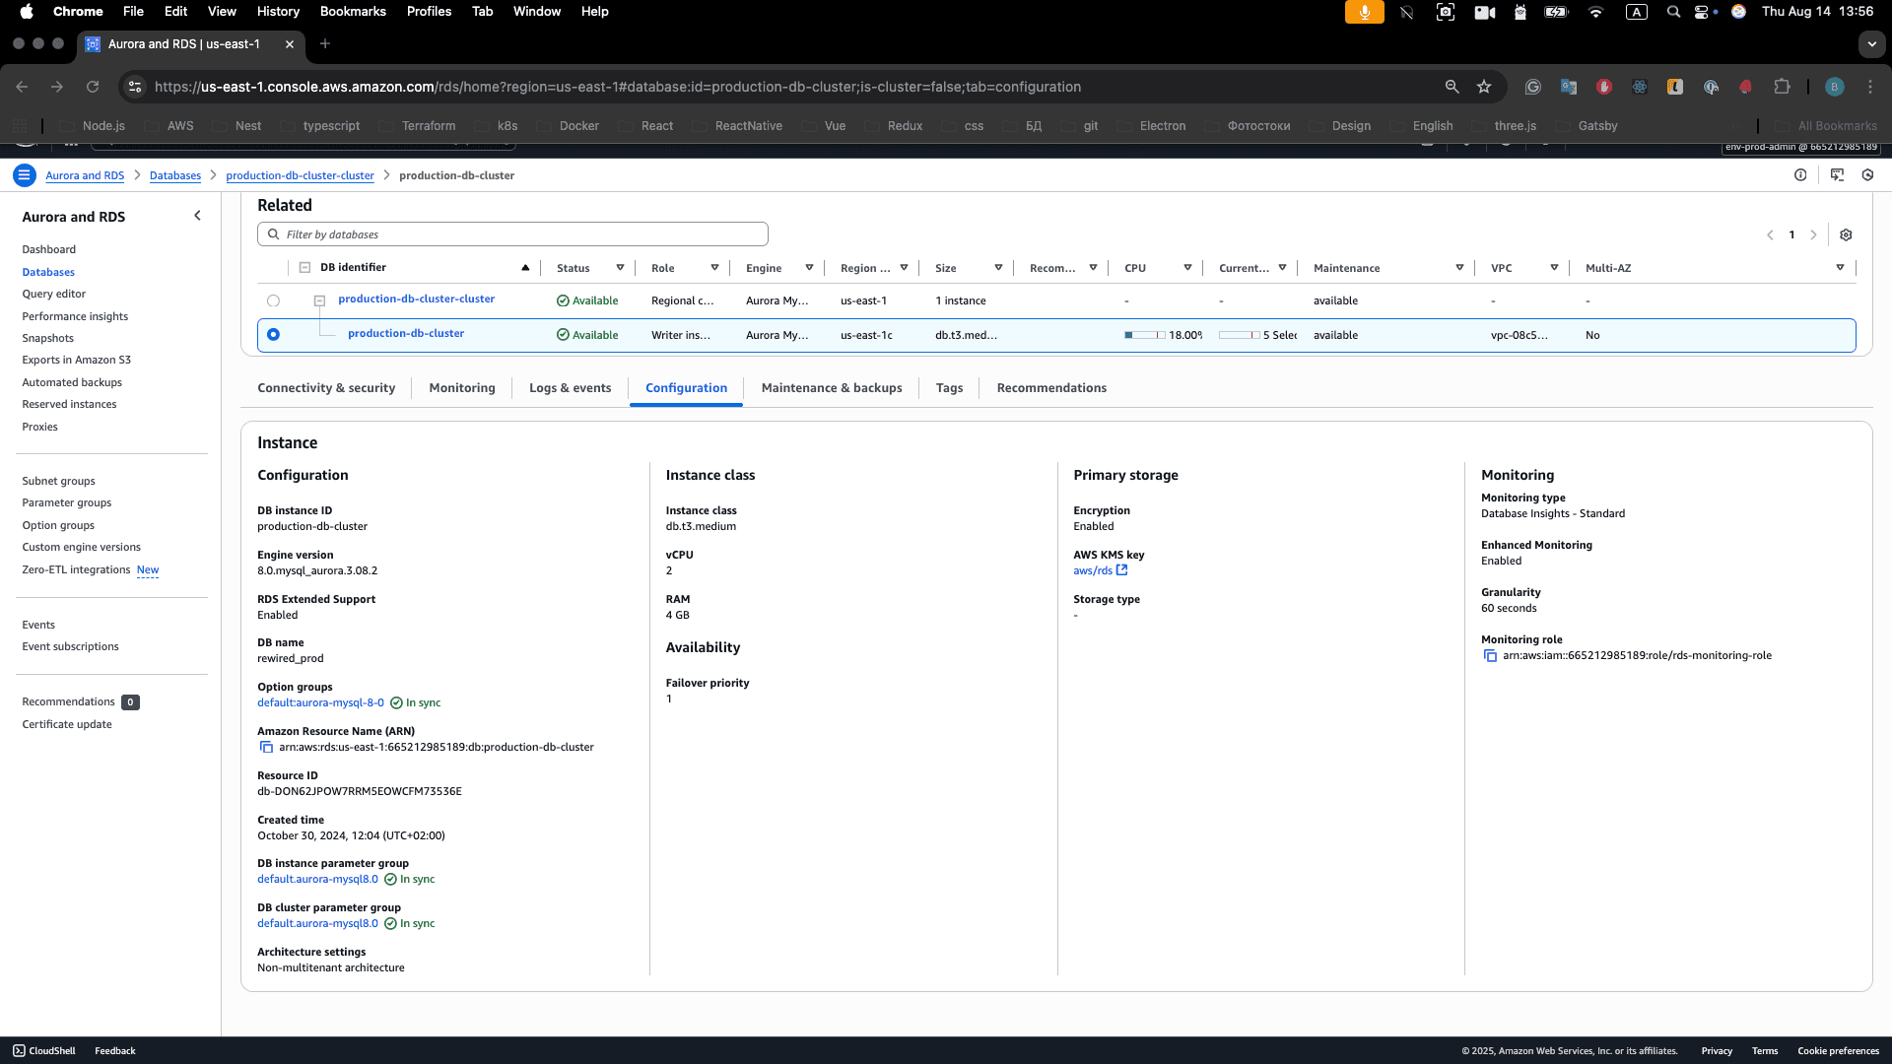
Task: Open the default:aurora-mysql-8-0 option group link
Action: (320, 702)
